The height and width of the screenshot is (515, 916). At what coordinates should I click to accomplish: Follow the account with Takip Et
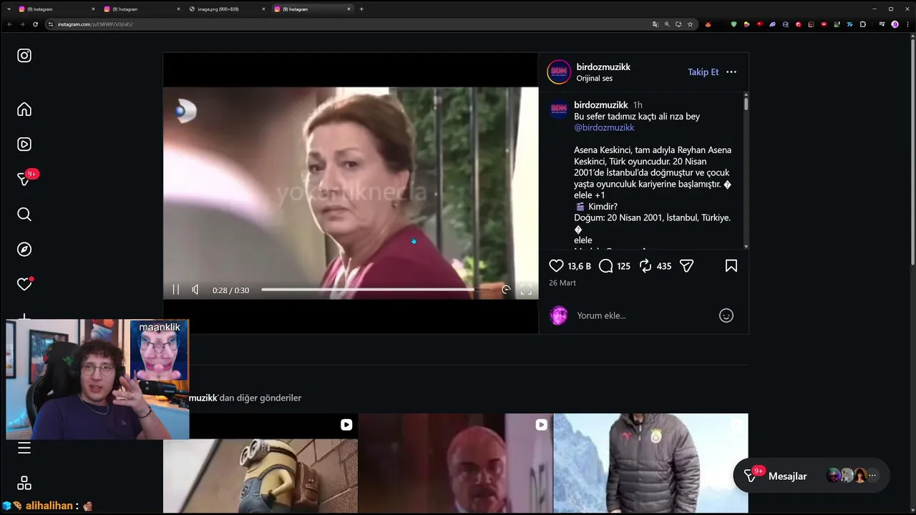pos(703,72)
